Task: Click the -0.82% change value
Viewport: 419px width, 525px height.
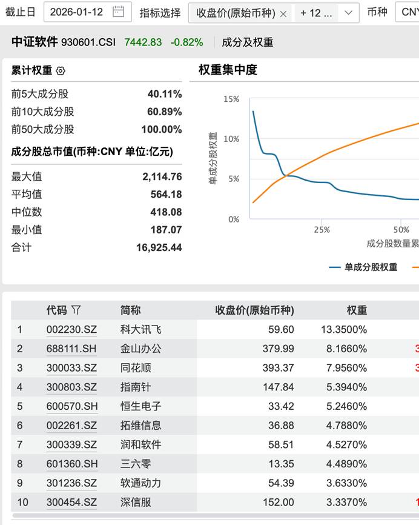Action: click(186, 42)
